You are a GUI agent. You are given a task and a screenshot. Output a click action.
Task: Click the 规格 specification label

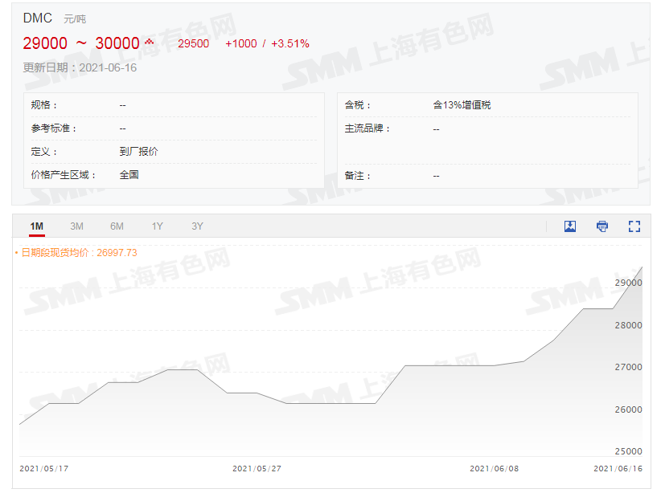pos(44,105)
